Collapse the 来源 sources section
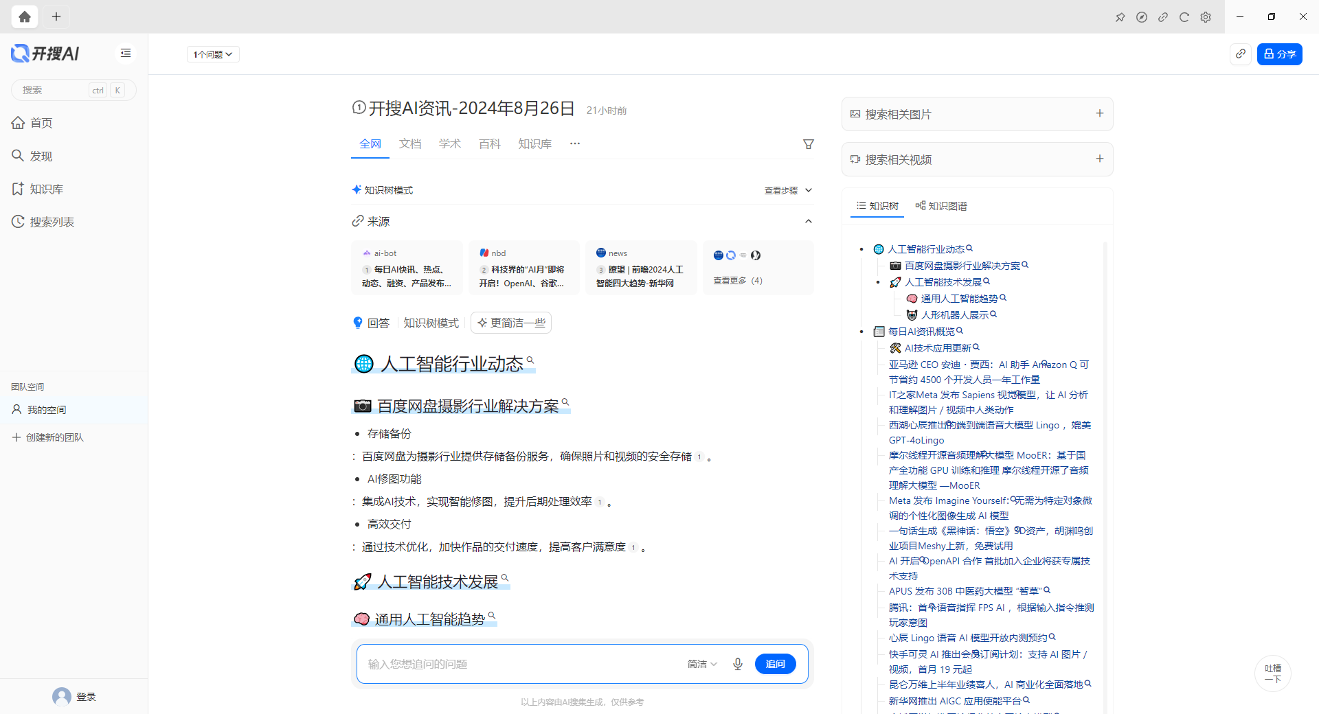 tap(808, 221)
